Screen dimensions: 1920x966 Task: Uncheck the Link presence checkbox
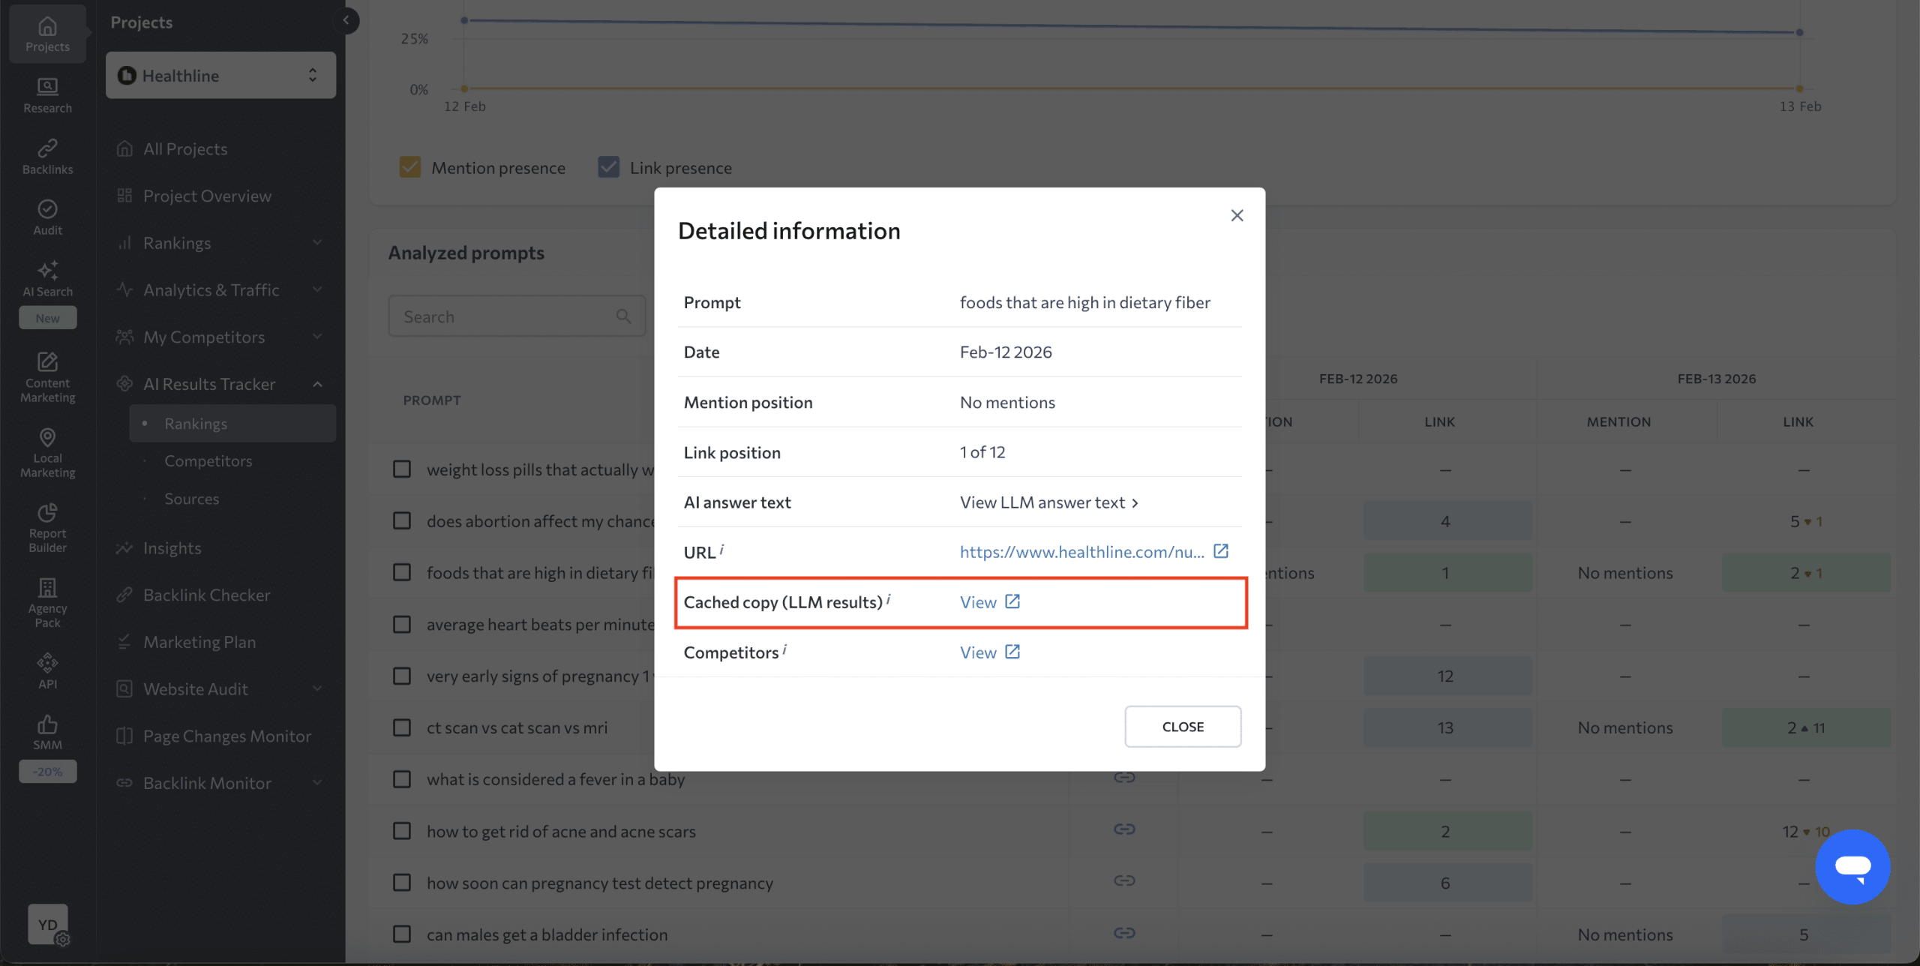[x=608, y=166]
